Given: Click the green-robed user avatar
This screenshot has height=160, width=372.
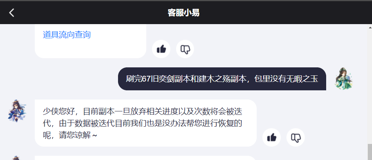Looking at the screenshot, I should (343, 79).
